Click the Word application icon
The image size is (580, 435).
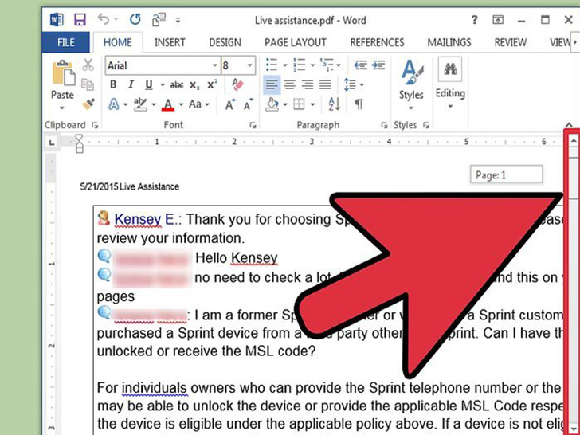57,20
